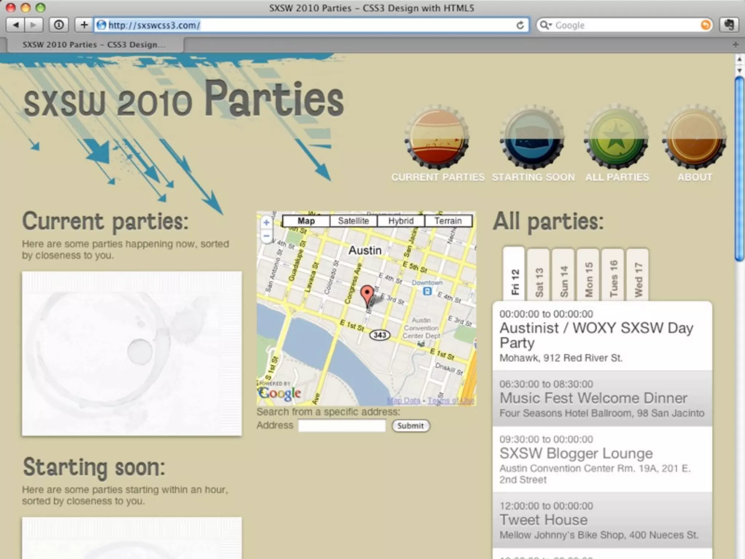Go forward with the browser forward arrow
The height and width of the screenshot is (559, 745).
pyautogui.click(x=33, y=25)
